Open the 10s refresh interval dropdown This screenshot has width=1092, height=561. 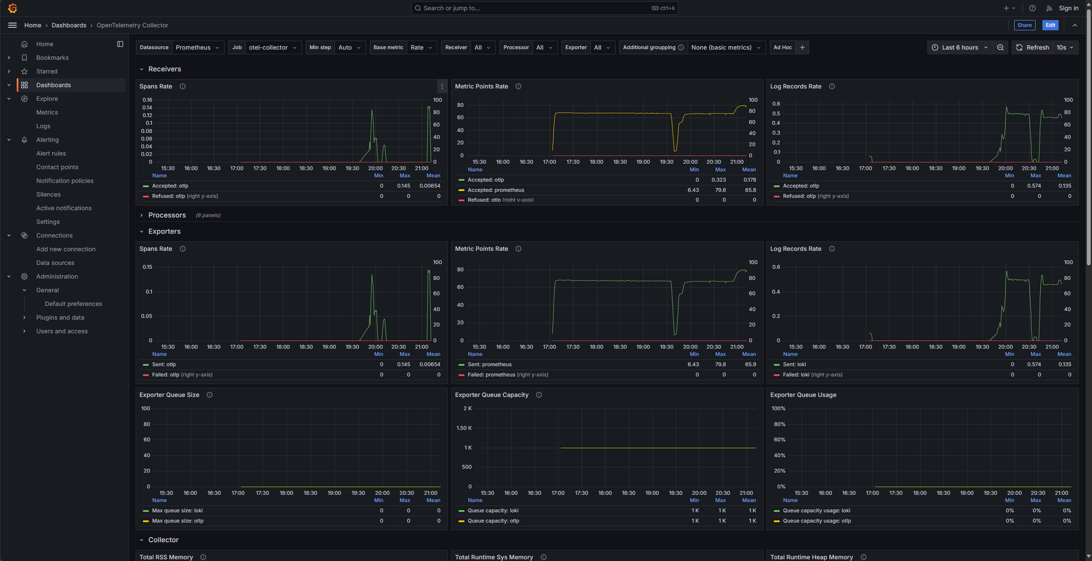[x=1065, y=47]
